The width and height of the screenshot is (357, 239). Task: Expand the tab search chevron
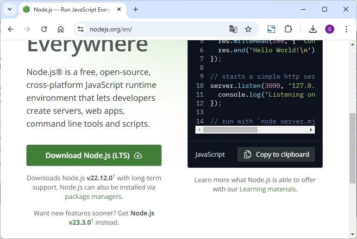click(10, 9)
